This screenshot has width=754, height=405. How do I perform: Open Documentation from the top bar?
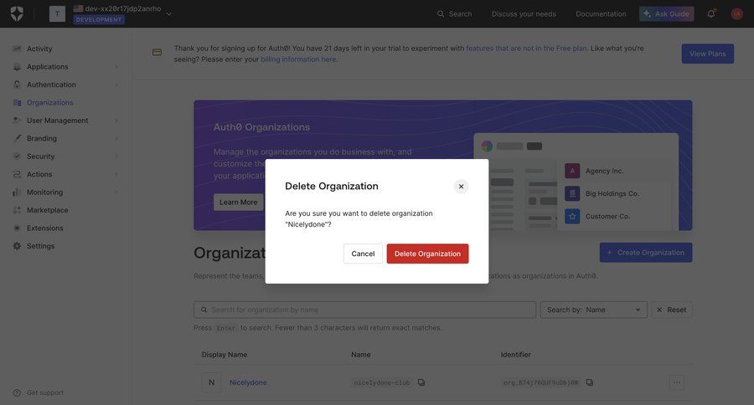click(601, 14)
